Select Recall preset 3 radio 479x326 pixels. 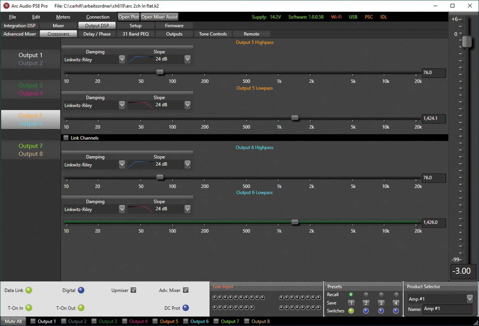(x=381, y=294)
